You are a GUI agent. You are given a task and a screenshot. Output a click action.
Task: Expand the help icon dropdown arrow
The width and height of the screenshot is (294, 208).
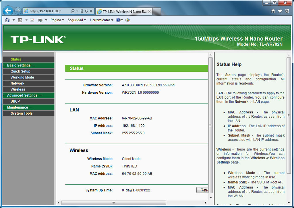(122, 20)
